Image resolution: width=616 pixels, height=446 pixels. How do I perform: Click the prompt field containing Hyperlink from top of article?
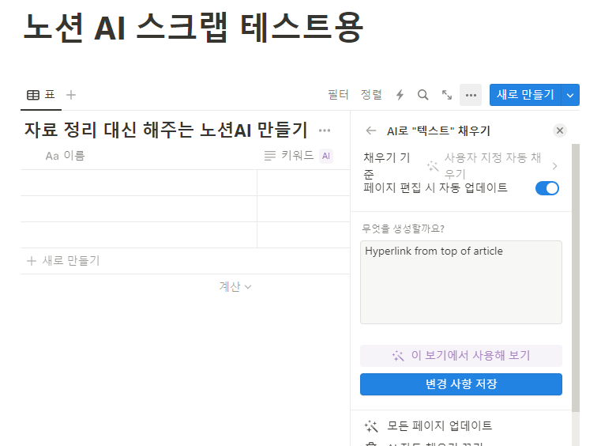[461, 282]
